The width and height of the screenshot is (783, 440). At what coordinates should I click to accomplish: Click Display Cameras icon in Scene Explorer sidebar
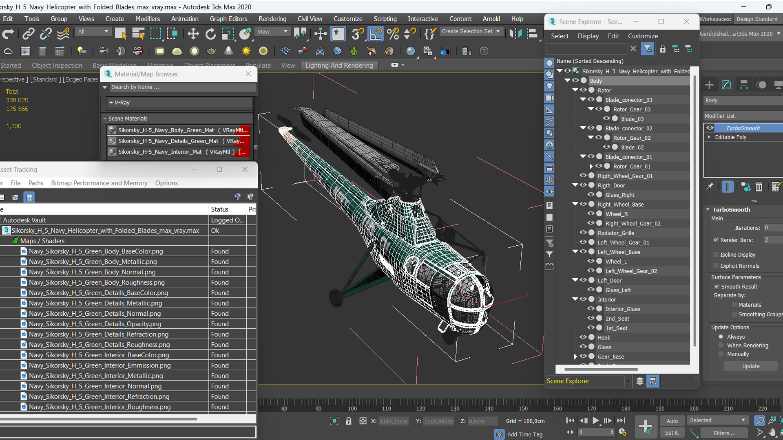[549, 98]
